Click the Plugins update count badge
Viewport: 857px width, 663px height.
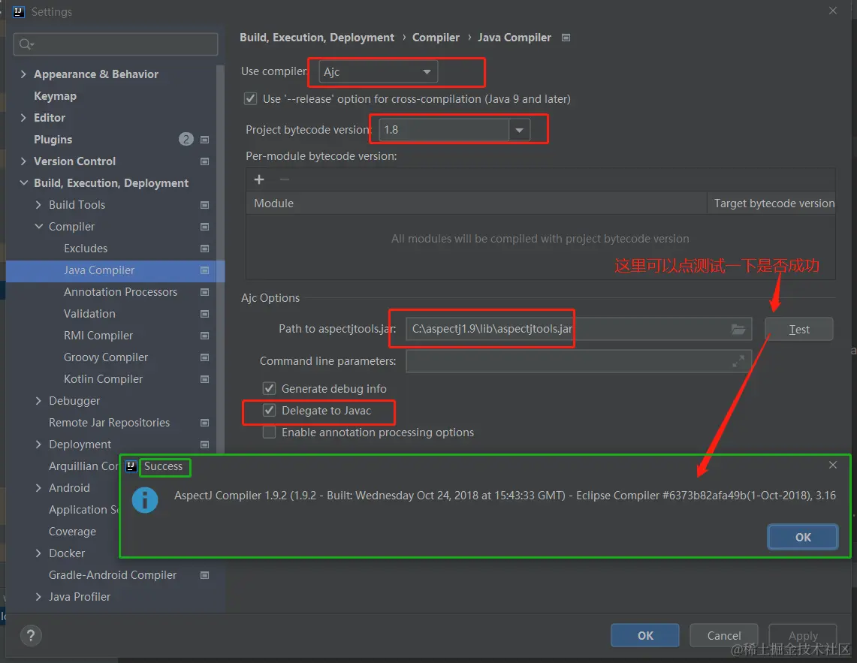click(186, 140)
